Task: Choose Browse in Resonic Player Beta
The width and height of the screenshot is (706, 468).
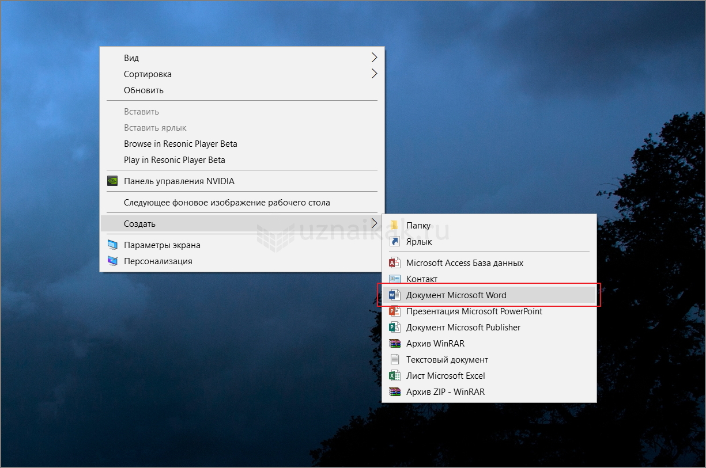Action: tap(180, 144)
